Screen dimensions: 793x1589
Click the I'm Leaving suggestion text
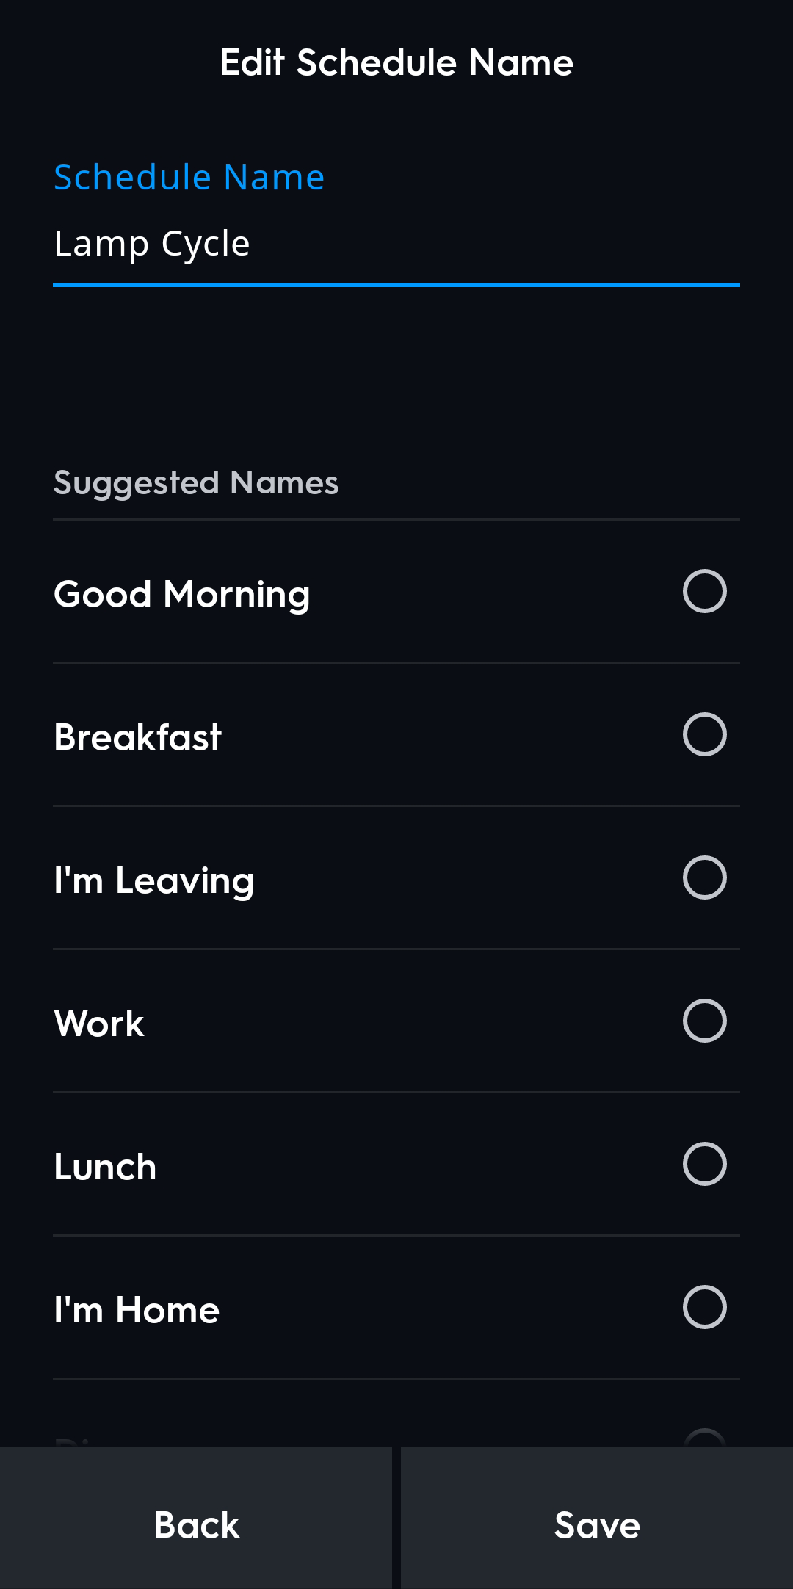(x=154, y=880)
